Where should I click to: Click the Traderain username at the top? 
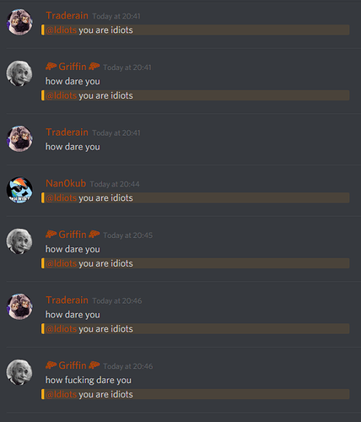click(x=67, y=15)
